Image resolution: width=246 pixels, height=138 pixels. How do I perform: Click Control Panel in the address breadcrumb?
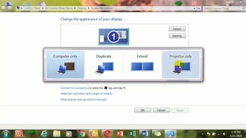tap(32, 8)
